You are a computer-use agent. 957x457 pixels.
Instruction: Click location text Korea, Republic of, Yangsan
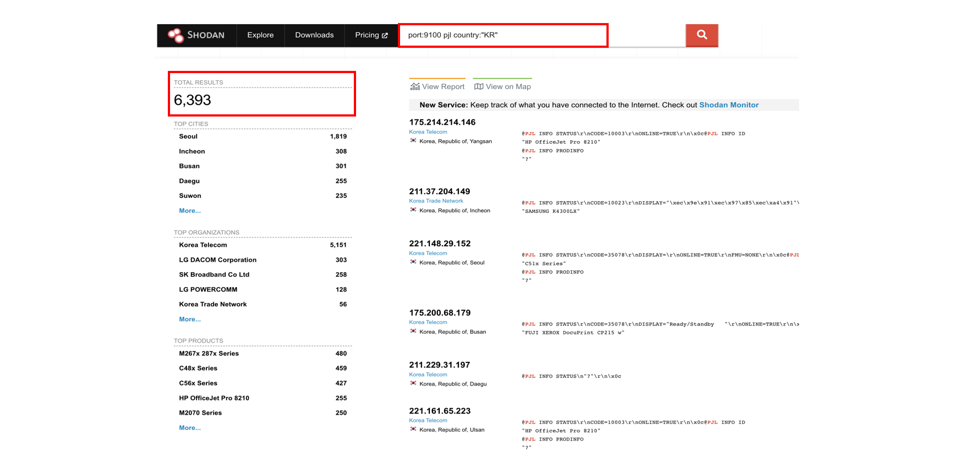click(x=456, y=141)
